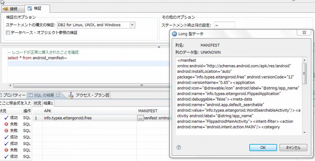The height and width of the screenshot is (161, 315).
Task: Open MANIFEST cell ellipsis button
Action: (140, 118)
